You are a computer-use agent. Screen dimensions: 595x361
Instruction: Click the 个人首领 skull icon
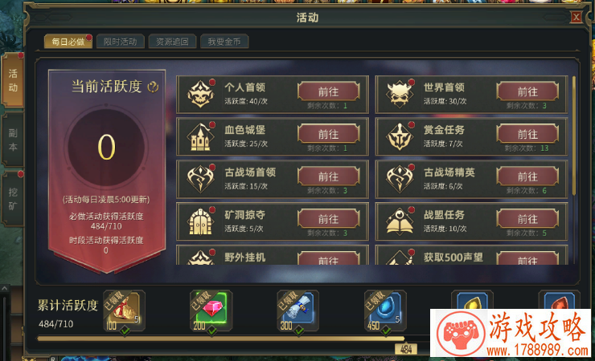pos(201,94)
